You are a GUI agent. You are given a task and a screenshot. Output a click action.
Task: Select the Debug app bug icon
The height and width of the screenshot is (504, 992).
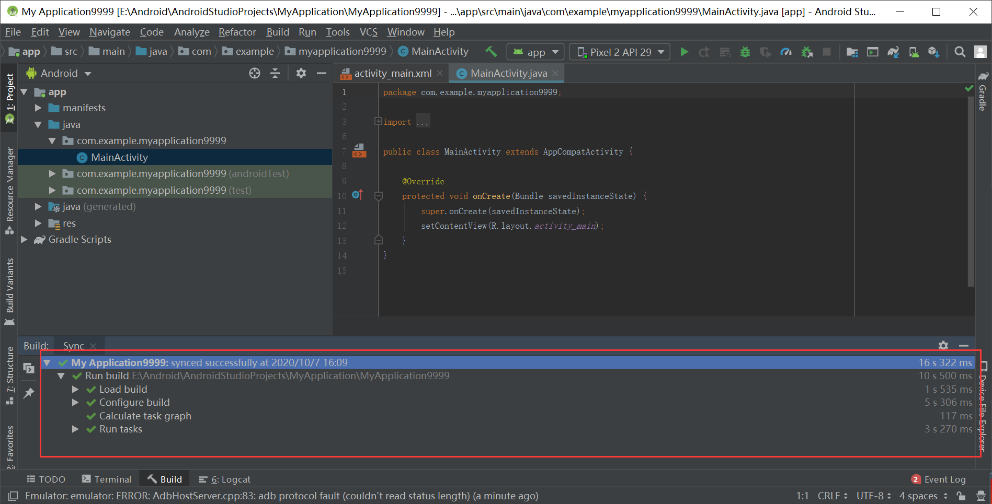pyautogui.click(x=745, y=52)
